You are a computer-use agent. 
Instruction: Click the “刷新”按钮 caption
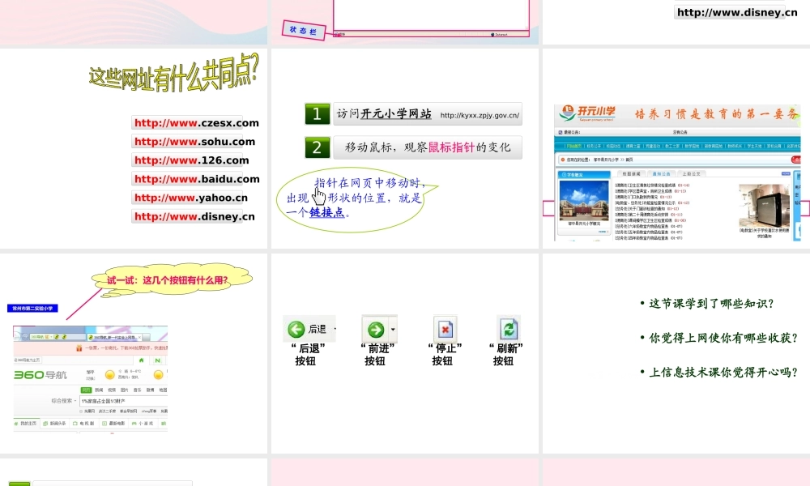tap(506, 355)
